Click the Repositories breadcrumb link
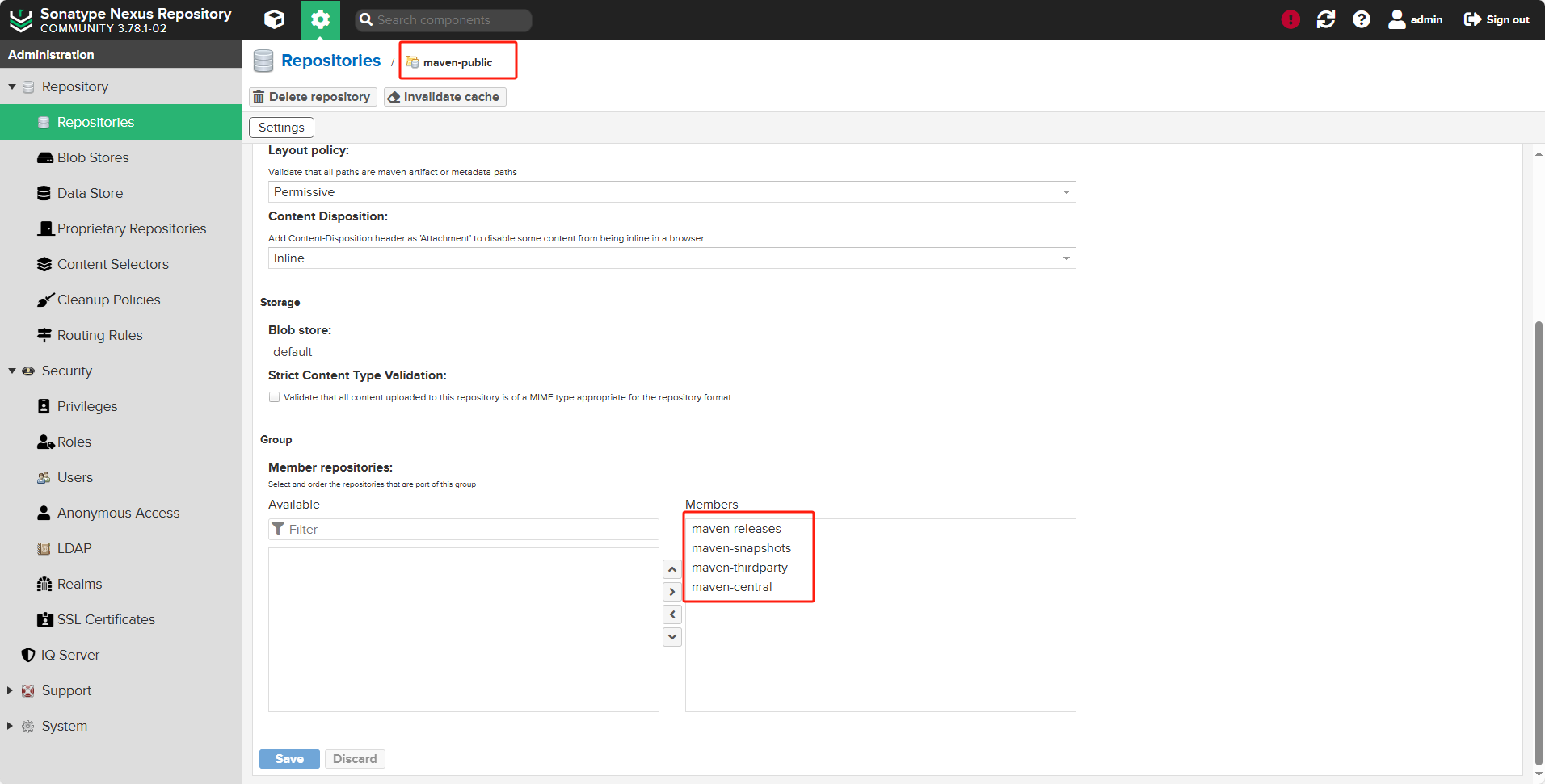 coord(330,61)
